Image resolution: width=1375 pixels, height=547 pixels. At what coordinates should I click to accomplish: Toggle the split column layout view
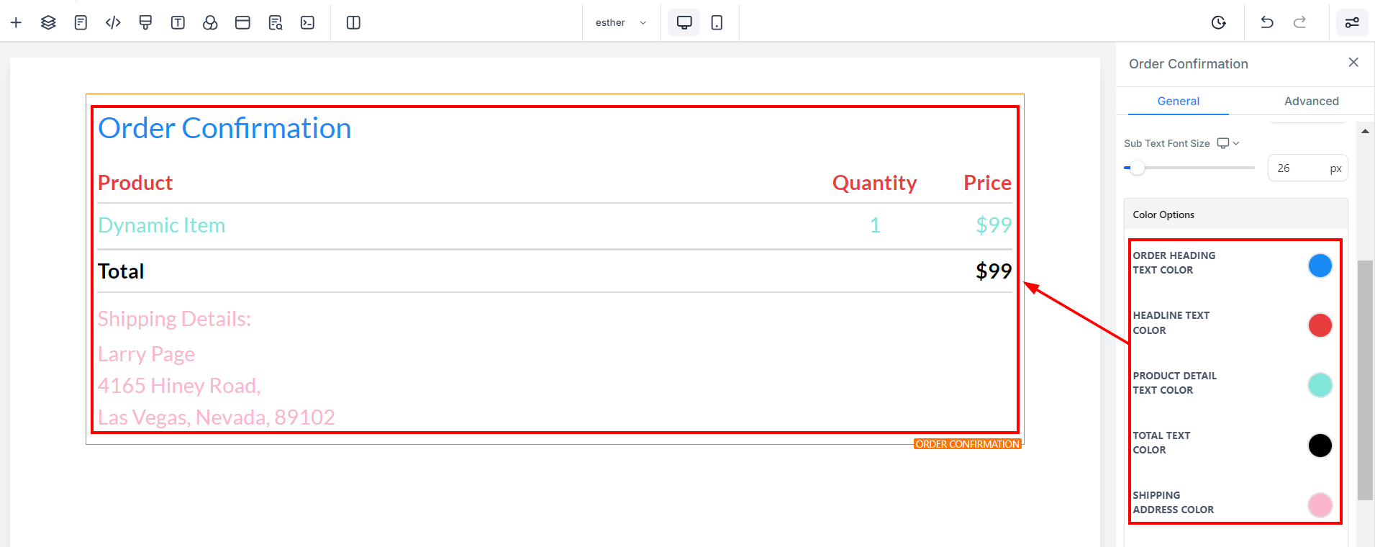point(353,23)
